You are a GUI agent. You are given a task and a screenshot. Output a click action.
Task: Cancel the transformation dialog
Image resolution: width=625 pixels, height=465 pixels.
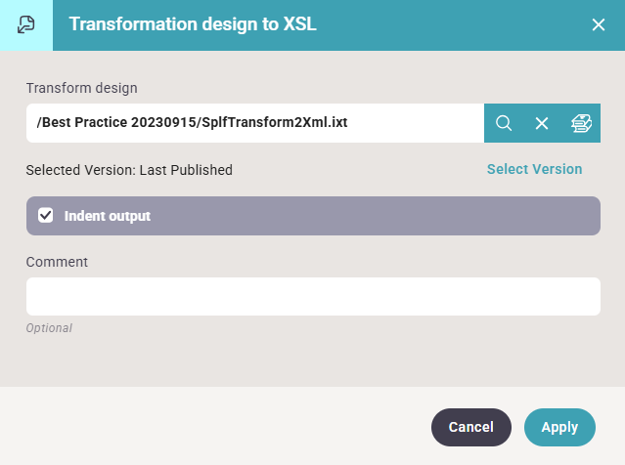coord(471,427)
